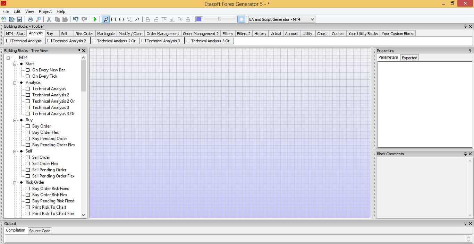Screen dimensions: 474x244
Task: Collapse the Risk Order tree node
Action: tap(15, 183)
